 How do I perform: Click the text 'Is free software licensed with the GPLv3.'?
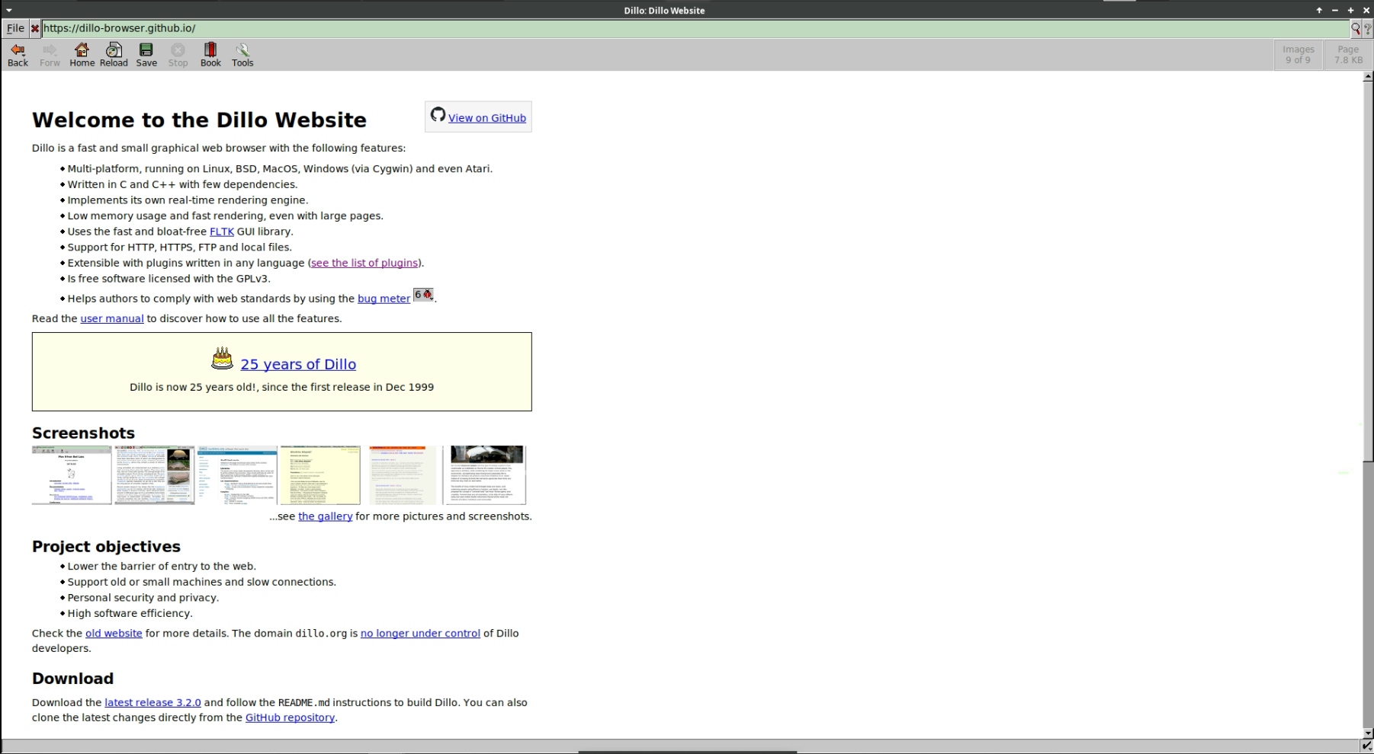[x=169, y=279]
